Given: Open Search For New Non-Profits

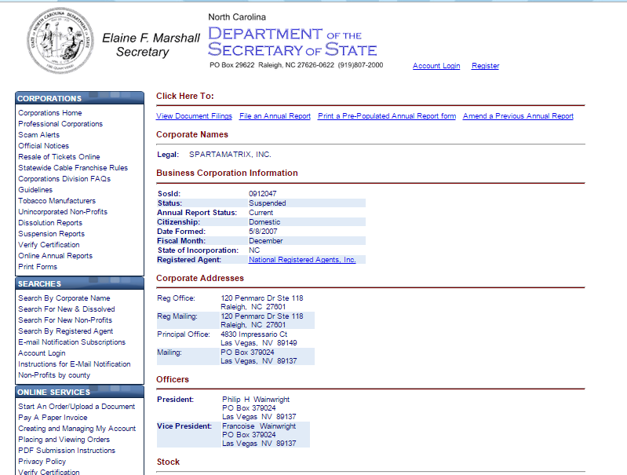Looking at the screenshot, I should point(65,320).
